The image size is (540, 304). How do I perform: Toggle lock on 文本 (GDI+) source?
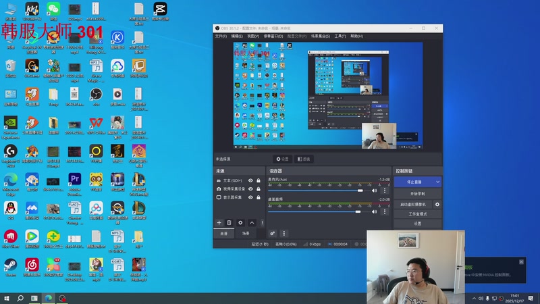(x=259, y=180)
